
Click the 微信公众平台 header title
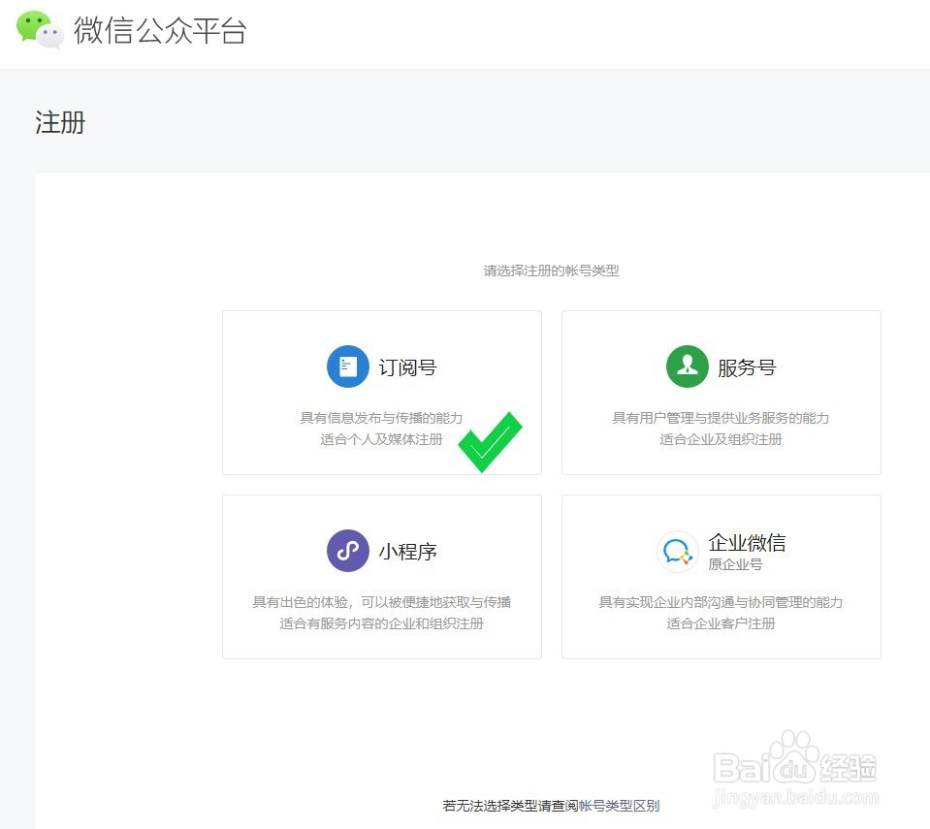tap(160, 30)
